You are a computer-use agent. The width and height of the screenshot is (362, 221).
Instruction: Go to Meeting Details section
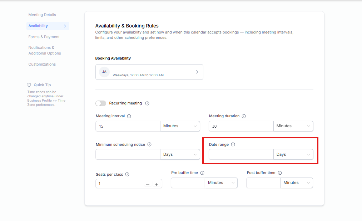point(42,15)
